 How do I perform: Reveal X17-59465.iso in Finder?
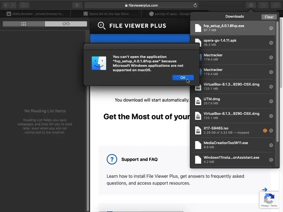271,131
